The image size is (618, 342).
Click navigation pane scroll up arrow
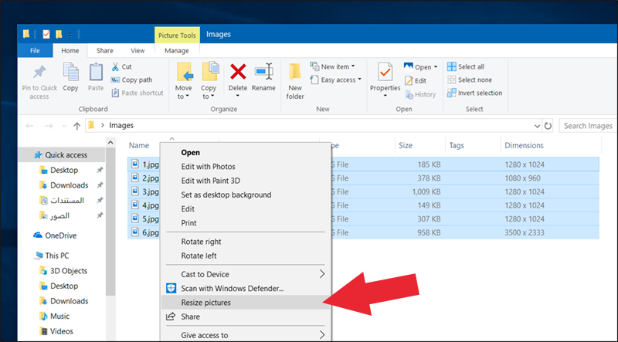pos(110,143)
